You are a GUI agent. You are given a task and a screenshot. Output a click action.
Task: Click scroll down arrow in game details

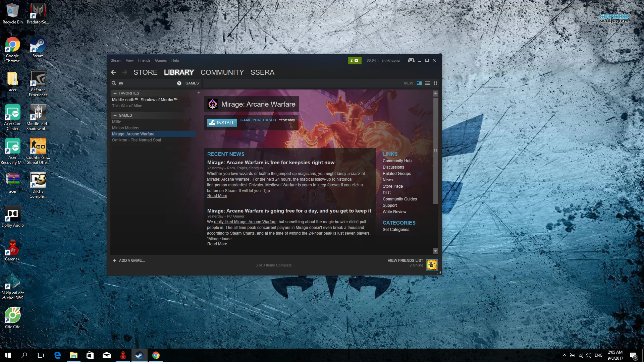(x=435, y=251)
